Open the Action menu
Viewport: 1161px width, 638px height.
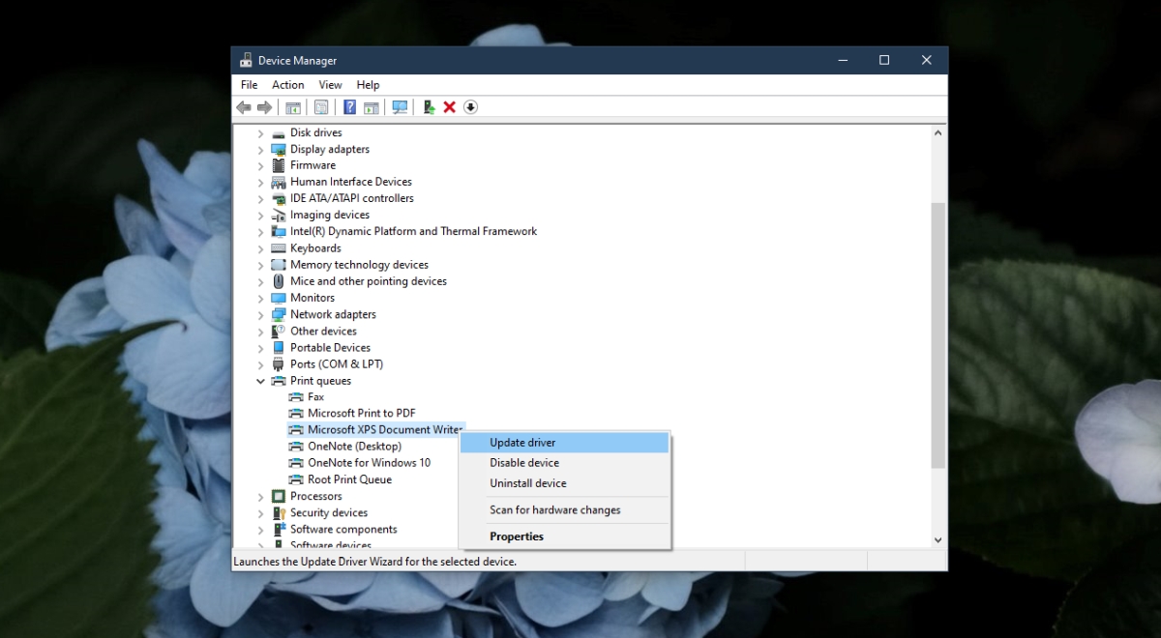point(287,84)
